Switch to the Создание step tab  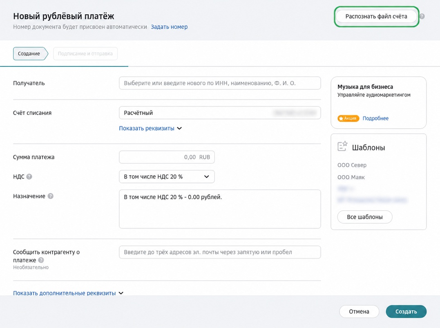pyautogui.click(x=30, y=53)
